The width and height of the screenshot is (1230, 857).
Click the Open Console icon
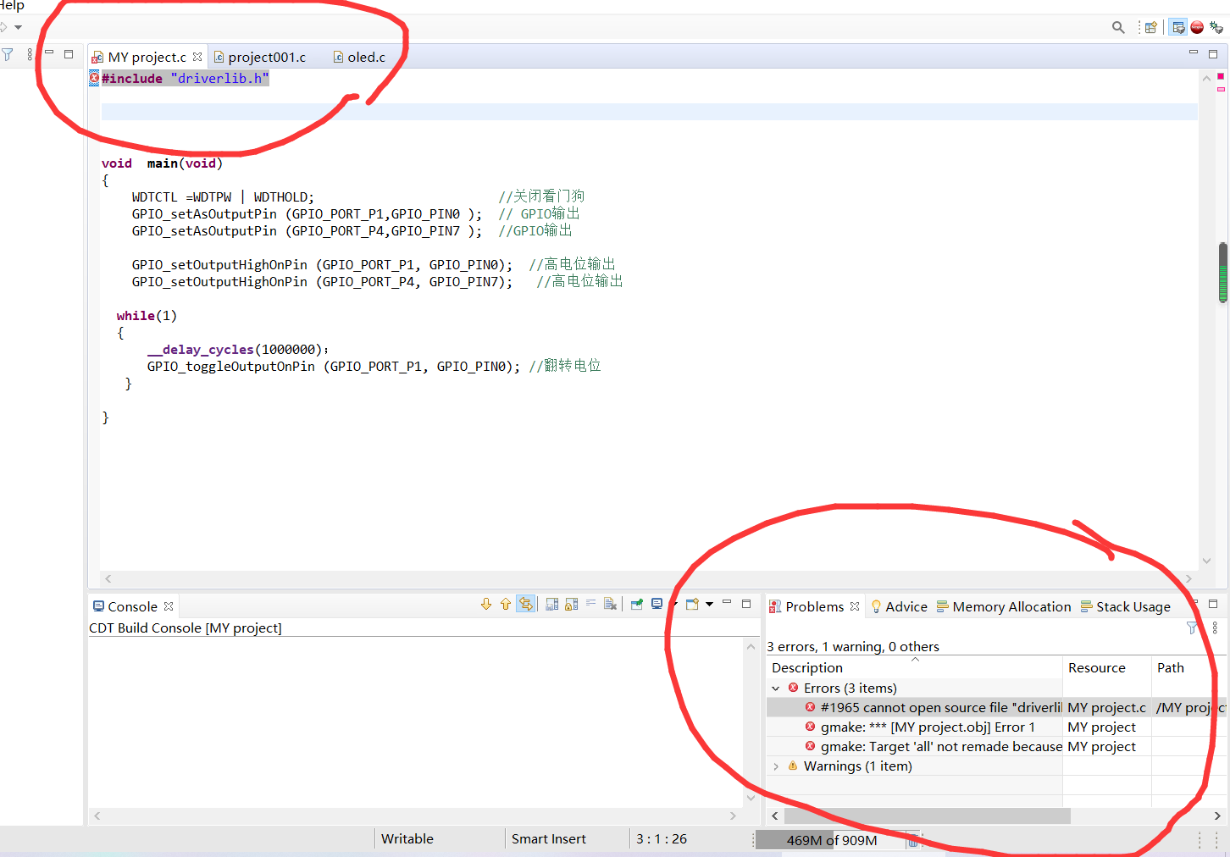point(692,604)
